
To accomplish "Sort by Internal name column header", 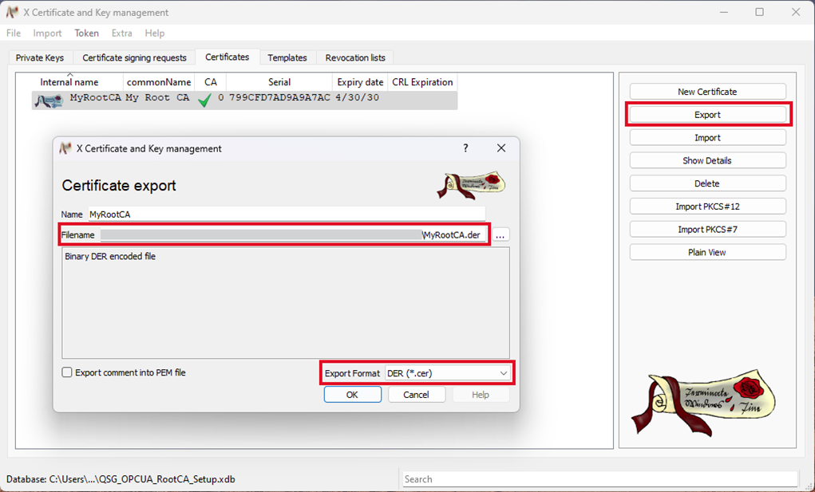I will [69, 82].
